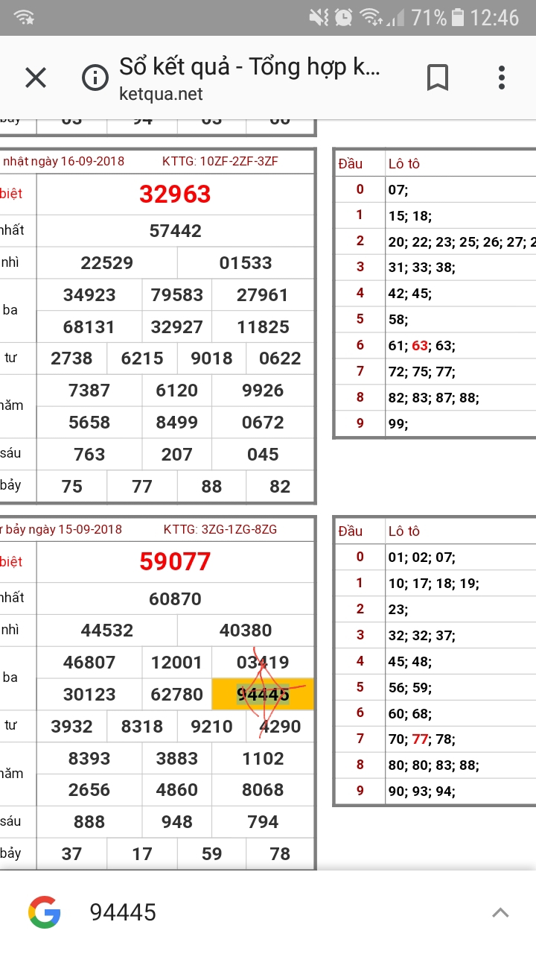
Task: Tap the alarm clock status icon
Action: [x=343, y=17]
